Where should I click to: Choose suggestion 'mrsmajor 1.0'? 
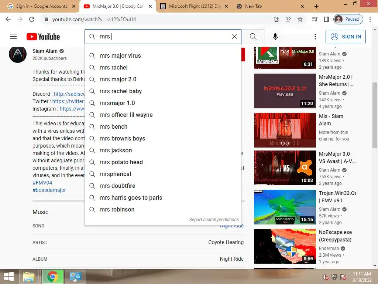coord(163,103)
